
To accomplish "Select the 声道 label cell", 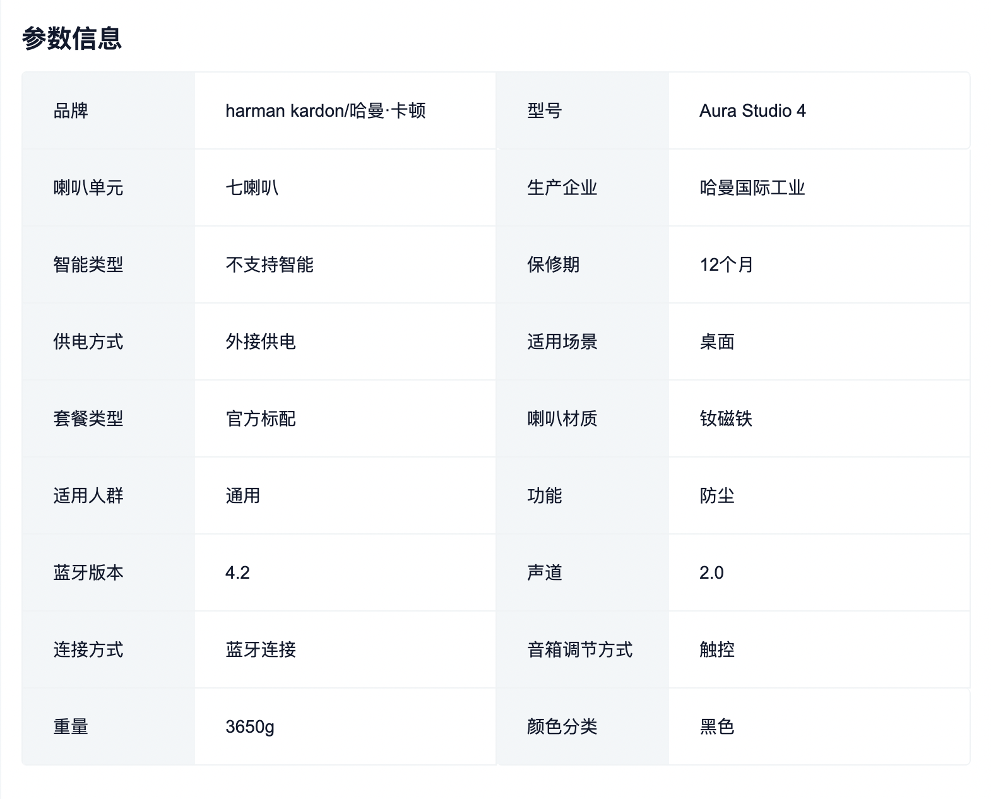I will pyautogui.click(x=583, y=573).
